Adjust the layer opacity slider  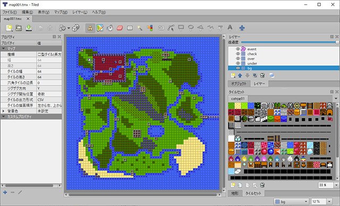click(x=290, y=42)
